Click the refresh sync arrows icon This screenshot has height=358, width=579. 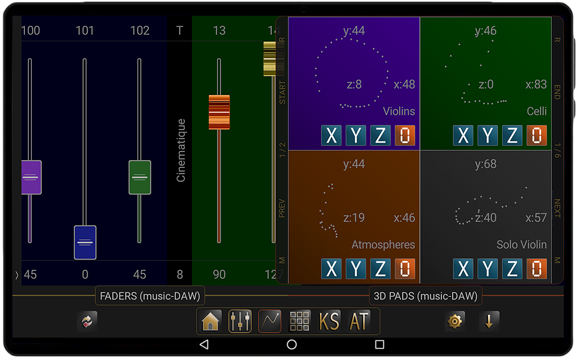point(87,322)
